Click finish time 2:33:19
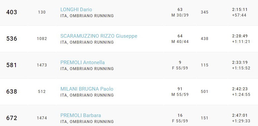 point(240,63)
